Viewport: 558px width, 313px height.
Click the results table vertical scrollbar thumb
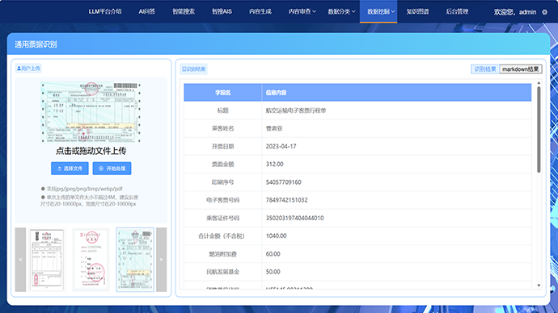(x=539, y=130)
